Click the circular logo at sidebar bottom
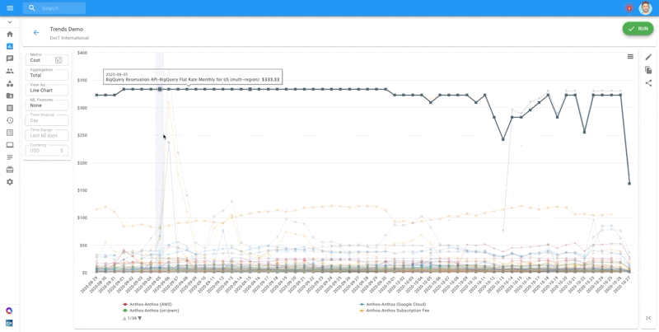The image size is (659, 332). (9, 311)
